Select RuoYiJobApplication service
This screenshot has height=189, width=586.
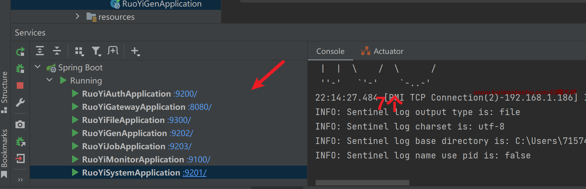click(123, 146)
